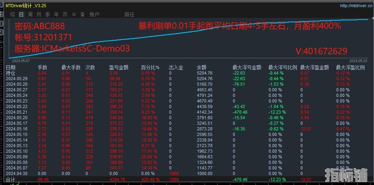Open the 季 quarterly tab

tap(47, 14)
